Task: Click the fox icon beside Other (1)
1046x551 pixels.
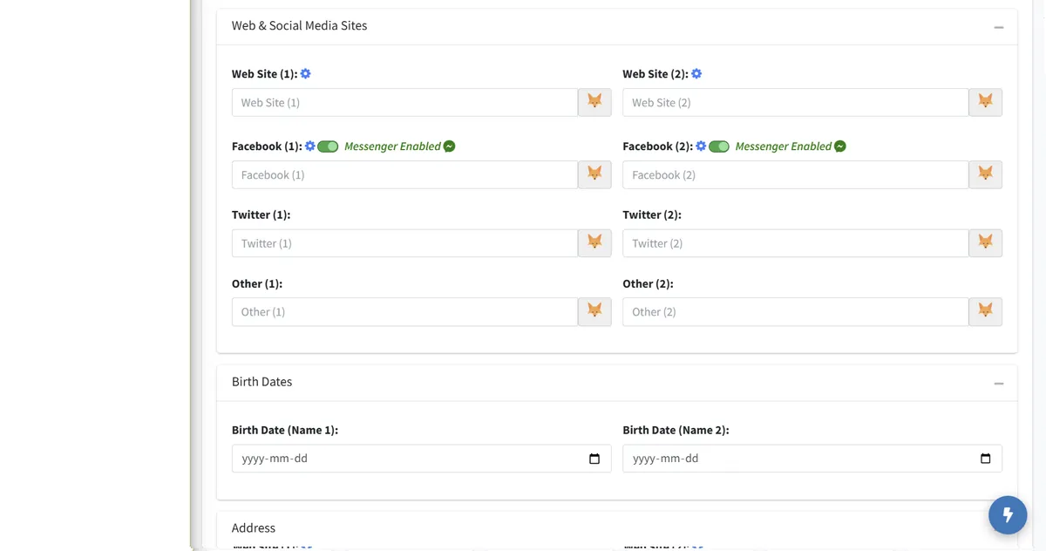Action: [x=594, y=311]
